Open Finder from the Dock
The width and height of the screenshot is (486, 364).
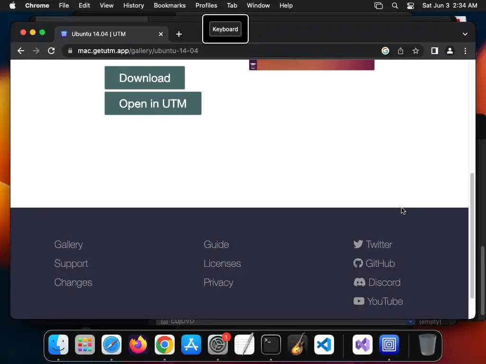58,345
